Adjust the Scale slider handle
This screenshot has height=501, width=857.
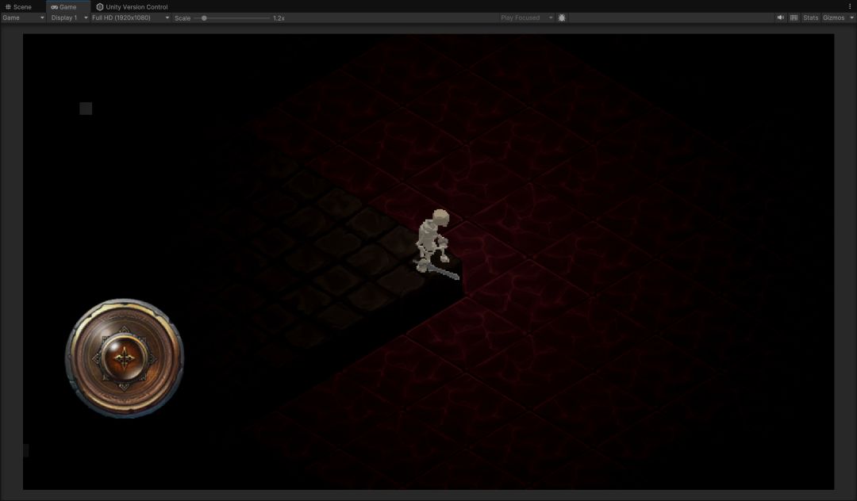[x=204, y=18]
